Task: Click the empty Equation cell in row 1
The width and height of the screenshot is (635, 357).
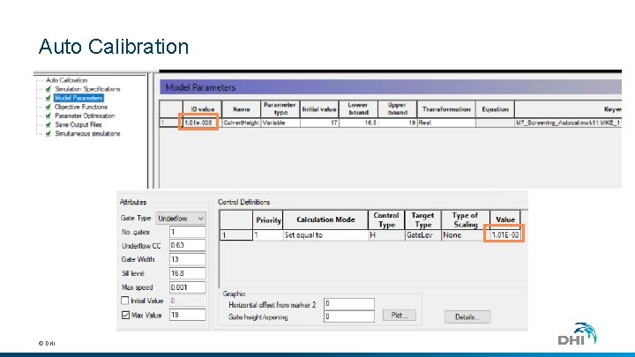Action: point(495,123)
